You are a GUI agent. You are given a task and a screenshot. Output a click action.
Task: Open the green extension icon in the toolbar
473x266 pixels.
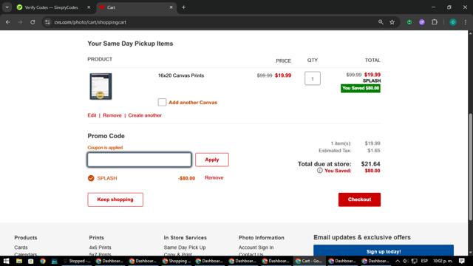pyautogui.click(x=409, y=22)
